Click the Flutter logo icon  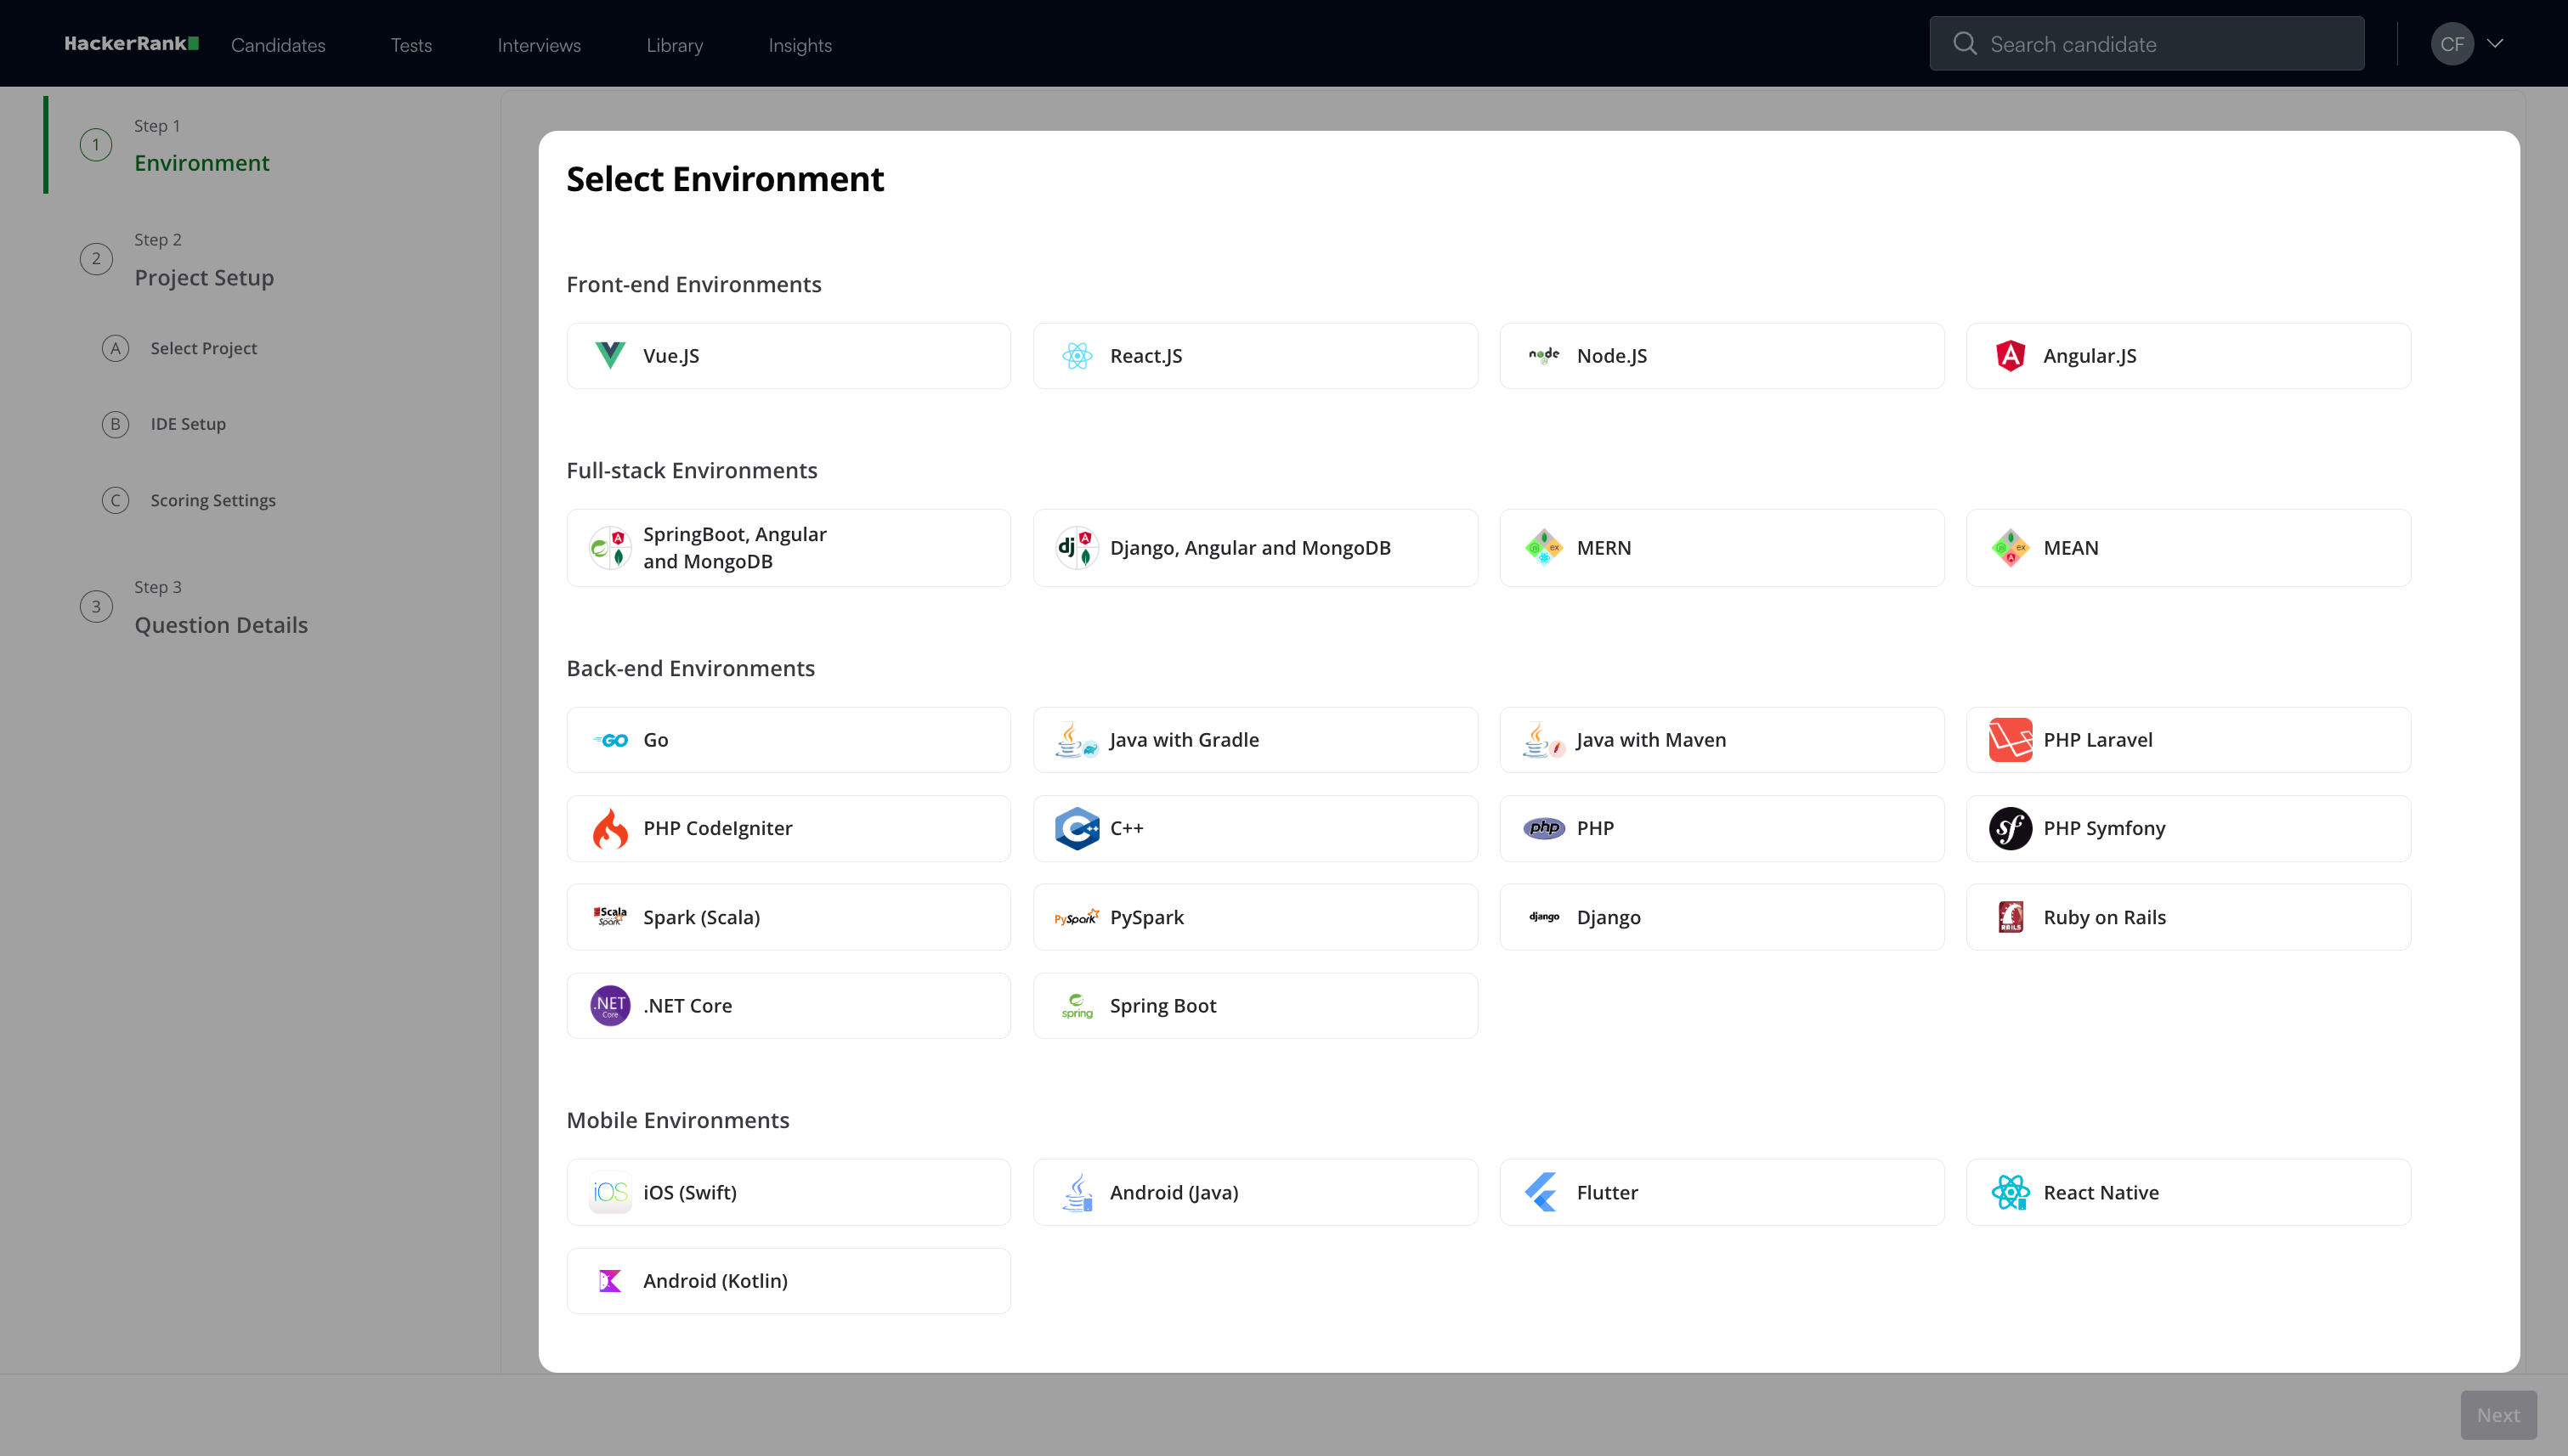1541,1192
